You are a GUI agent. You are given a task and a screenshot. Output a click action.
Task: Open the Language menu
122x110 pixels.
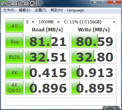tap(75, 10)
